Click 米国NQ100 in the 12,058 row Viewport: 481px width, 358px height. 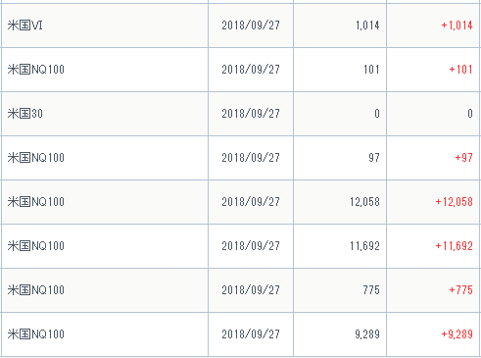pyautogui.click(x=36, y=202)
